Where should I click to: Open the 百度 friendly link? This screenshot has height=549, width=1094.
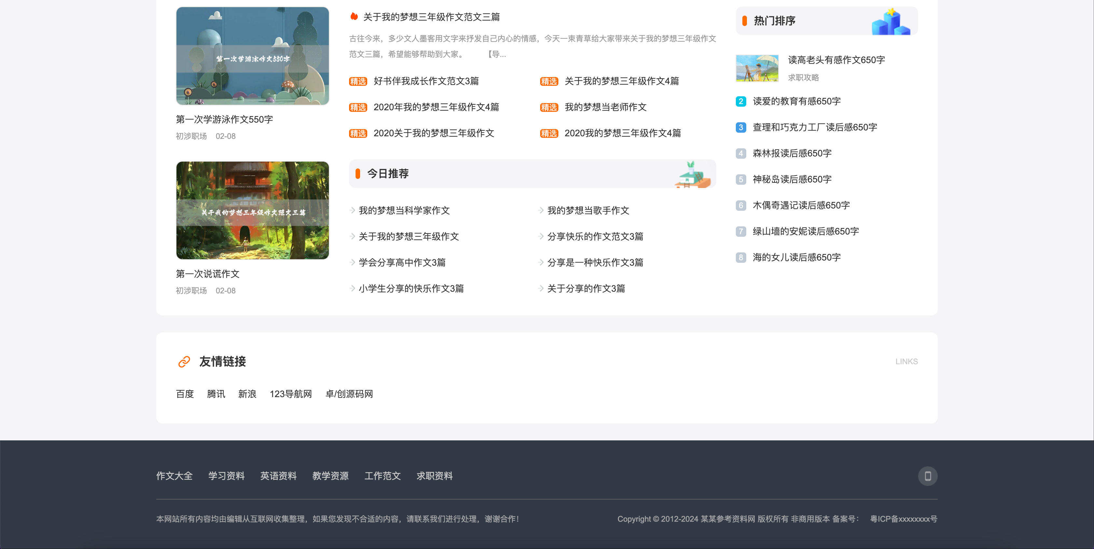pyautogui.click(x=185, y=394)
